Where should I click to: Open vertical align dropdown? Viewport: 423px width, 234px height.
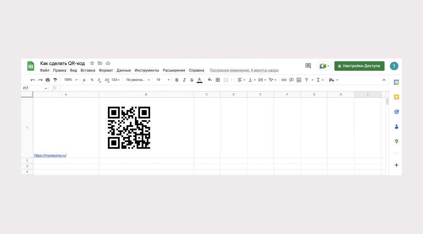(x=252, y=80)
